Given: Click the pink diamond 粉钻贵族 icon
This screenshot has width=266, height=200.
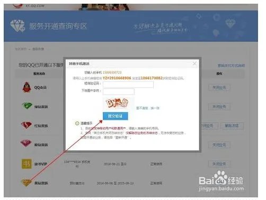Looking at the screenshot, I should [x=26, y=144].
